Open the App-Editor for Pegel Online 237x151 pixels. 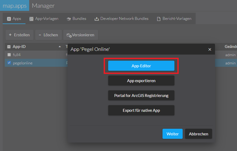[141, 66]
